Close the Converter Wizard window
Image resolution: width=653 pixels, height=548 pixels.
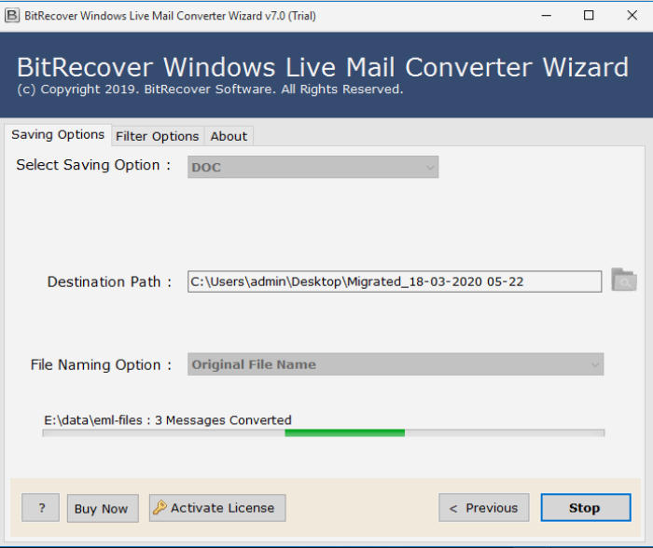(x=632, y=16)
